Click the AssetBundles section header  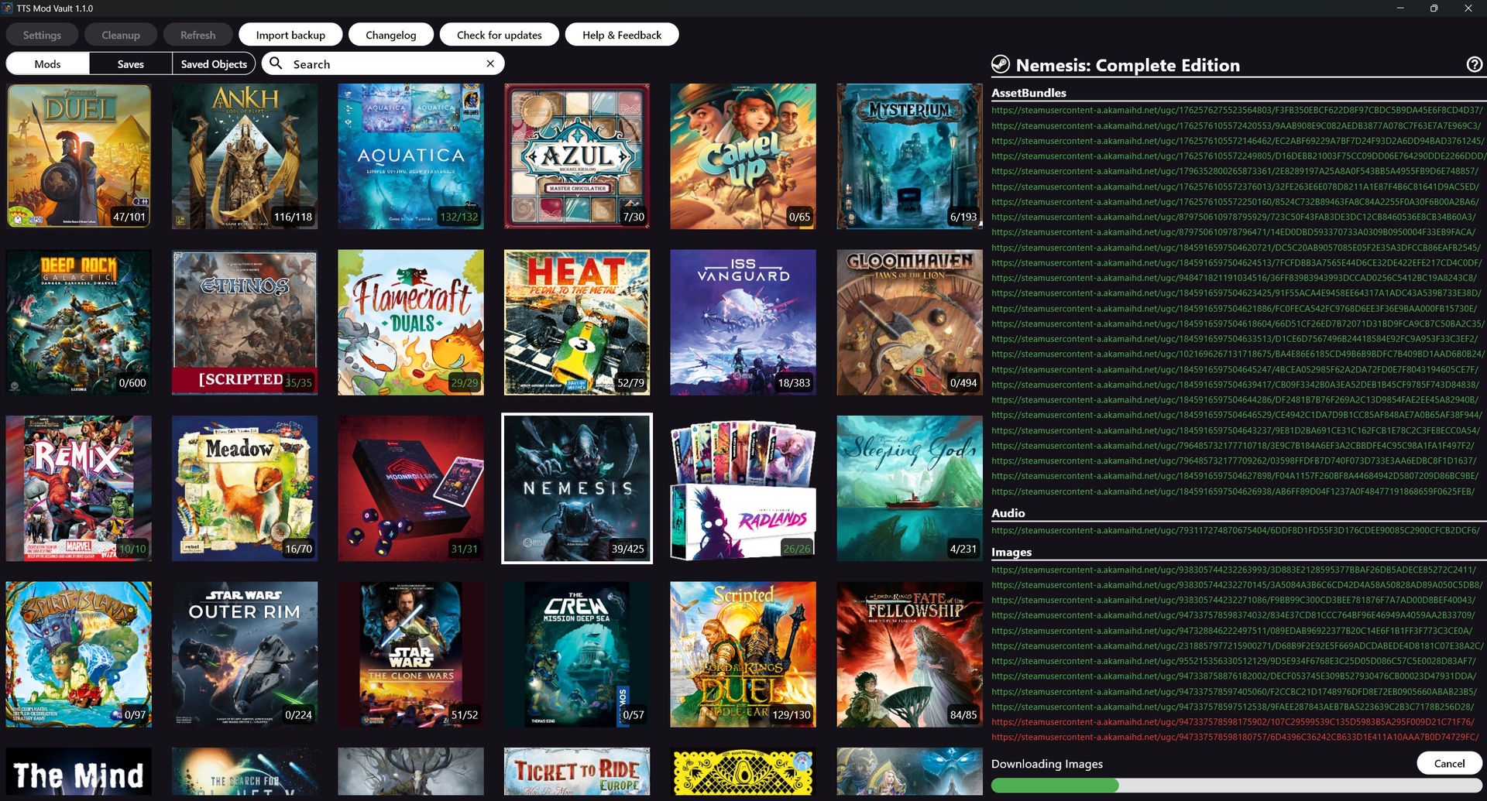pos(1029,92)
